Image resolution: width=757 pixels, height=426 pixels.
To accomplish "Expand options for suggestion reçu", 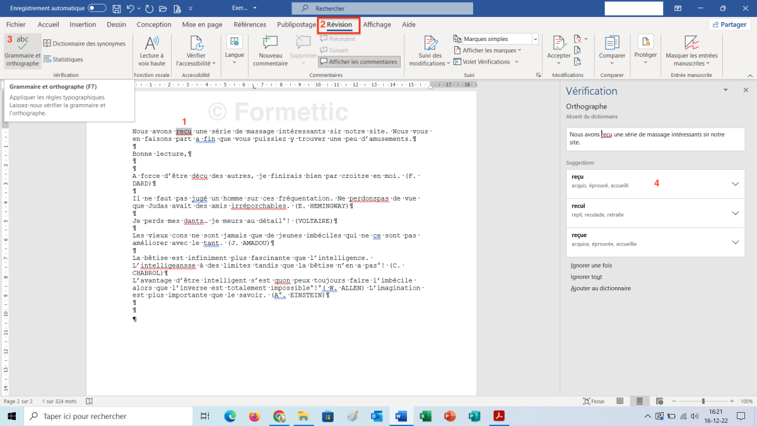I will [x=734, y=184].
